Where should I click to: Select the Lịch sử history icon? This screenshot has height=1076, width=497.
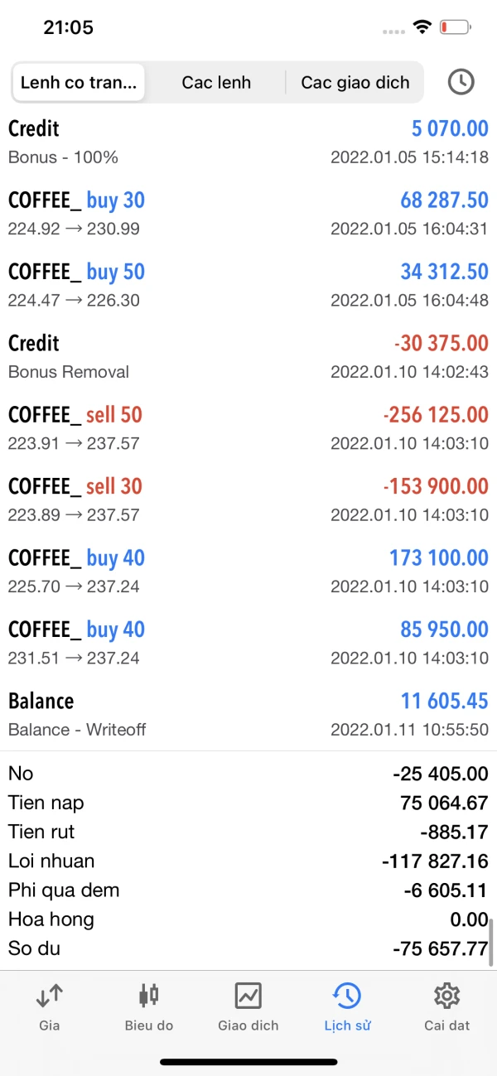pos(347,996)
